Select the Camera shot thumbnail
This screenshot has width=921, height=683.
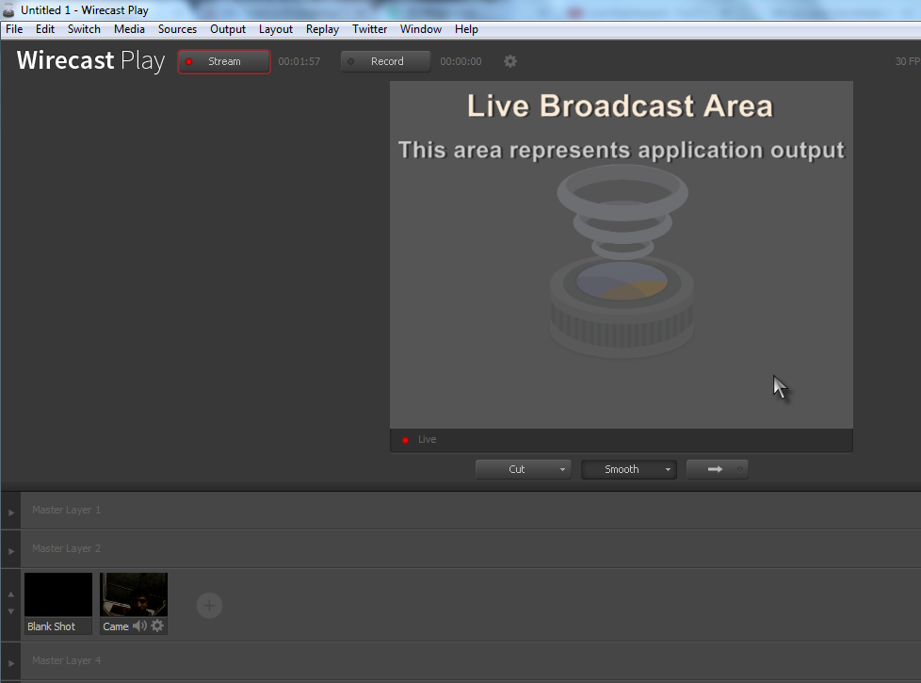[x=134, y=594]
